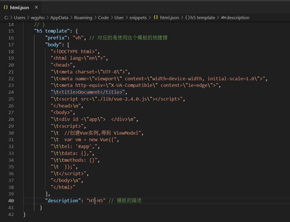Click the object symbol icon beside h5 template
The width and height of the screenshot is (290, 222).
pos(188,17)
